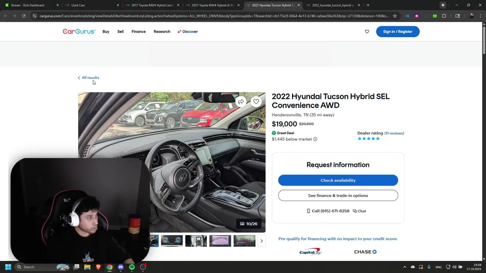Open the Chrome extensions puzzle icon
Screen dimensions: 486x273
[444, 16]
